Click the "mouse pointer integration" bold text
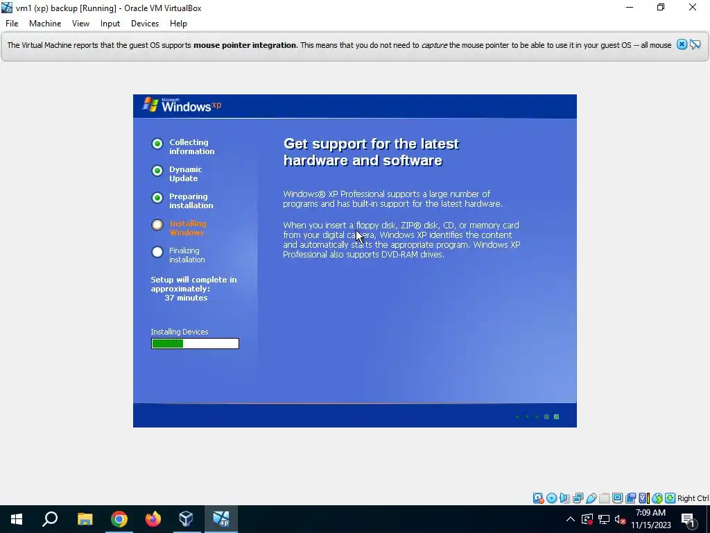The height and width of the screenshot is (533, 710). 245,45
